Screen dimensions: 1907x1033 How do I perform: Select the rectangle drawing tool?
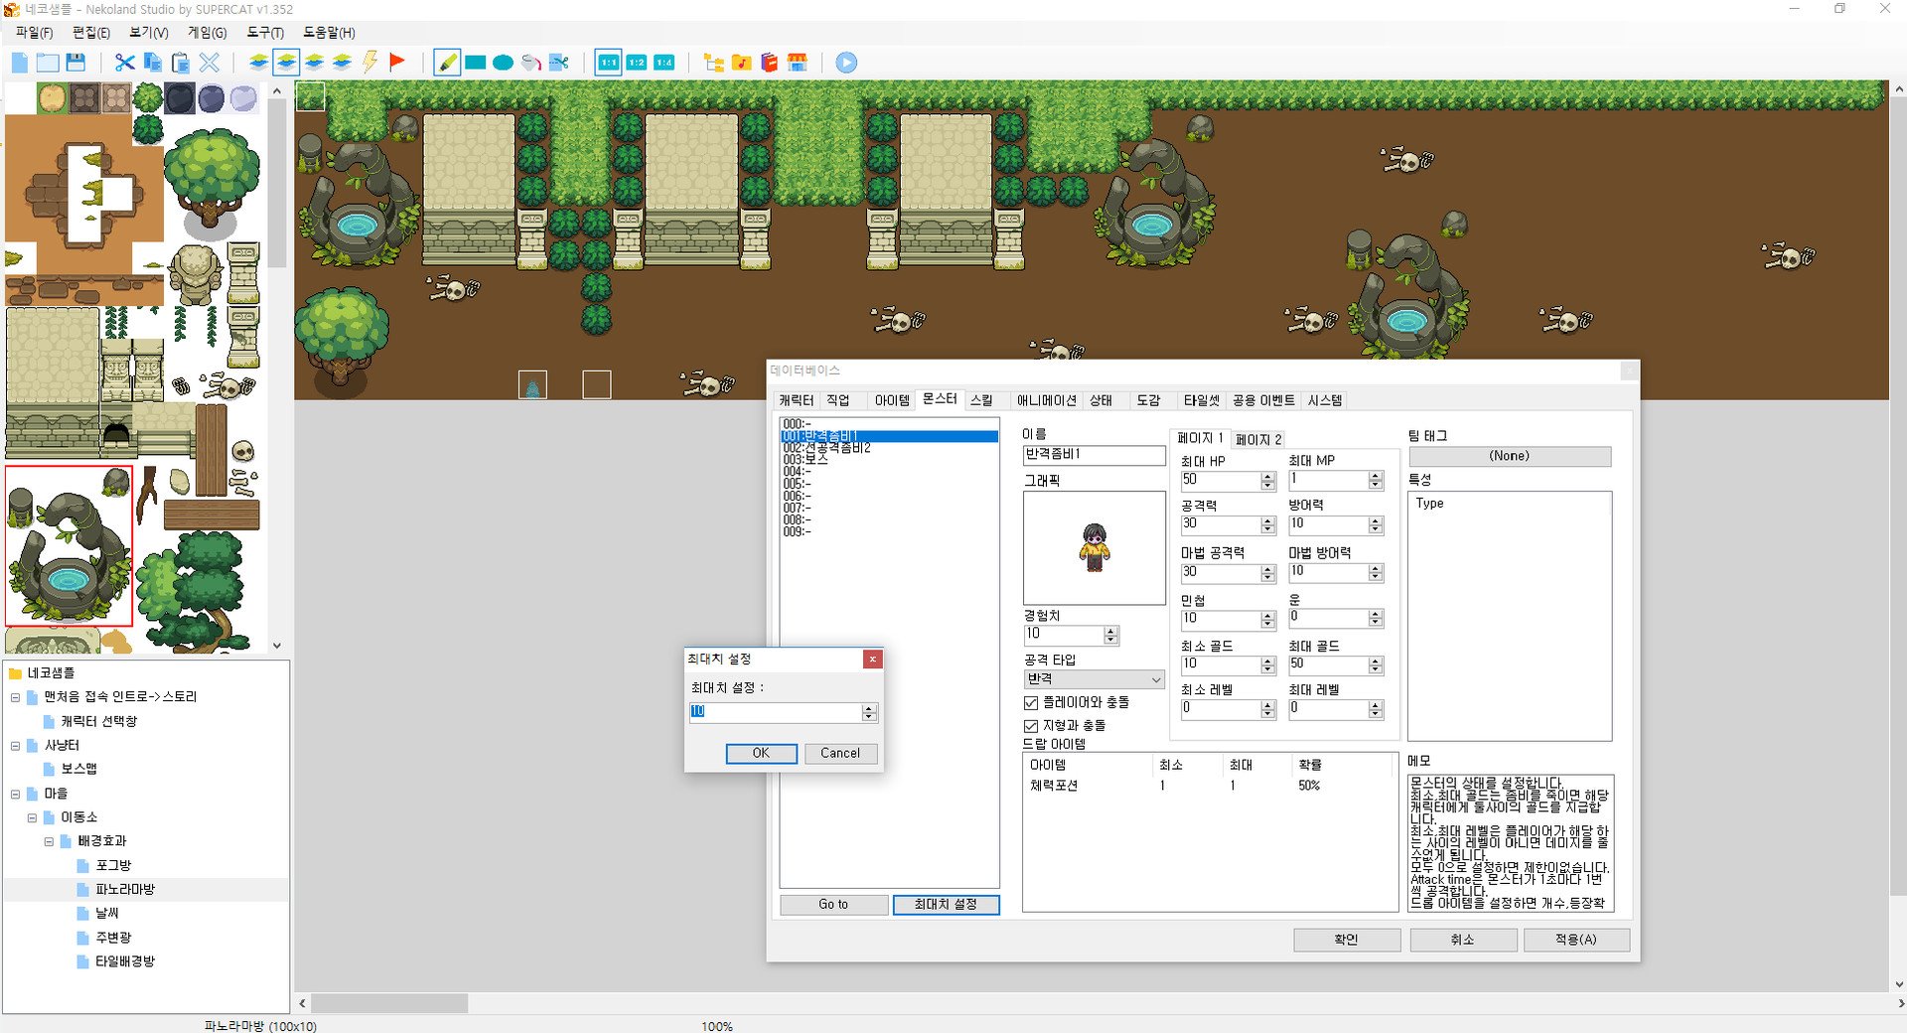[x=475, y=62]
